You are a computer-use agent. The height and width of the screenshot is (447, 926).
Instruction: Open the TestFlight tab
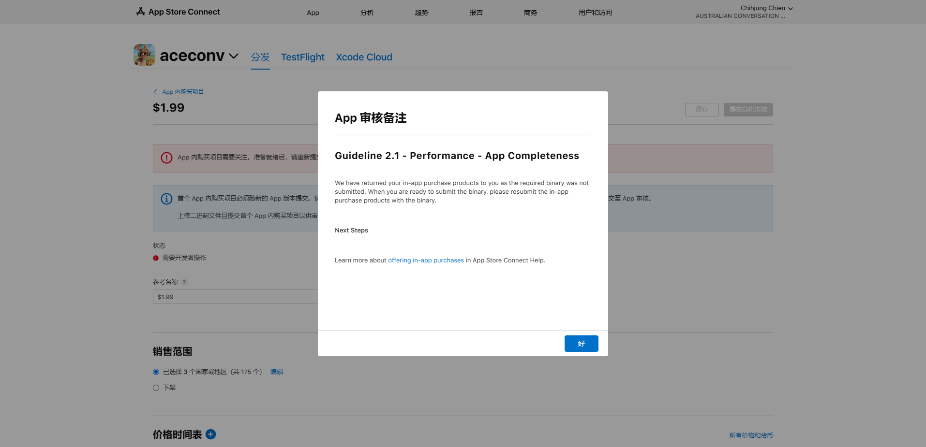pyautogui.click(x=302, y=57)
